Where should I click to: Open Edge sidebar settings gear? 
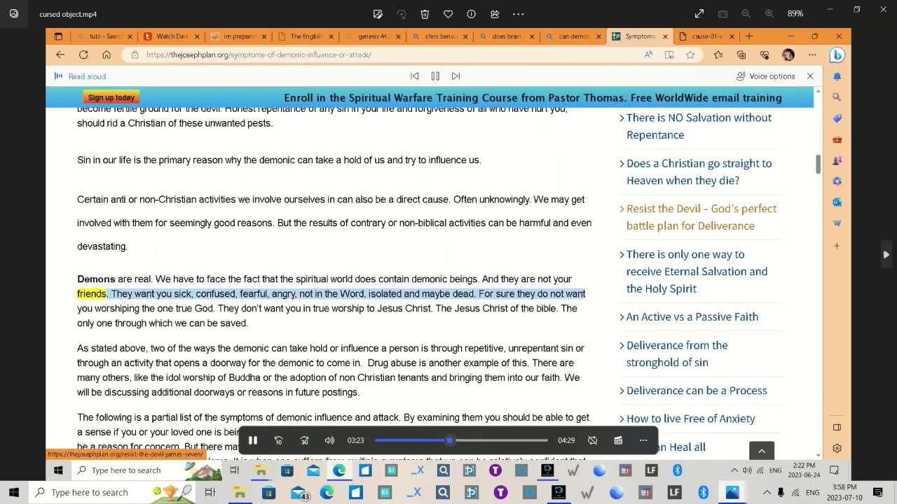click(x=837, y=448)
